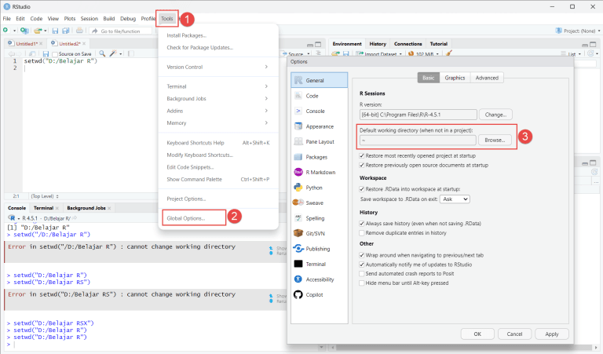Click the Cancel button in Options dialog
This screenshot has width=603, height=354.
click(x=514, y=334)
